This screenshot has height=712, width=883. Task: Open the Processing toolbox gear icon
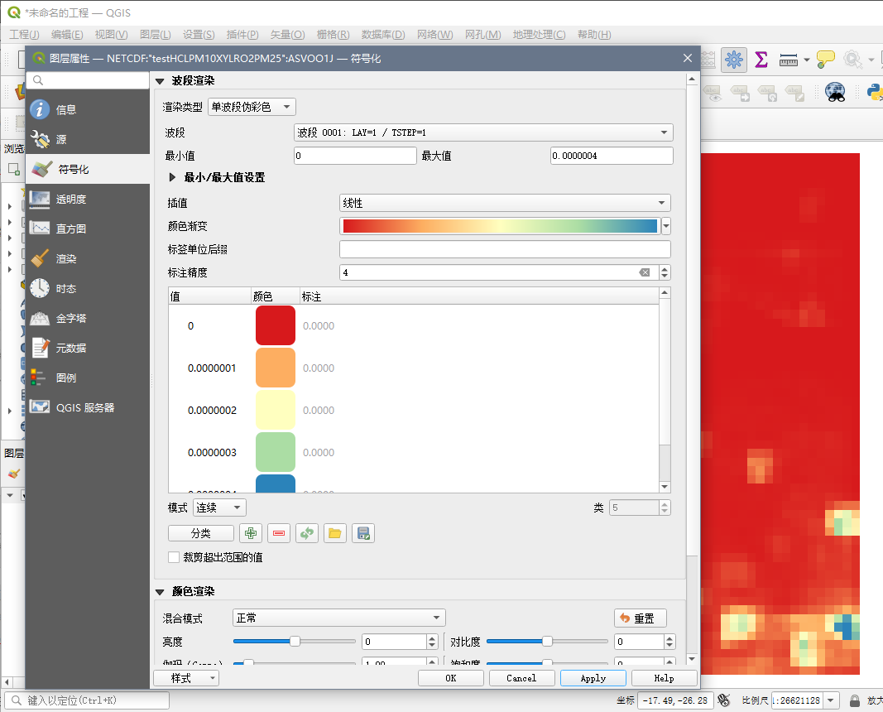click(x=734, y=60)
